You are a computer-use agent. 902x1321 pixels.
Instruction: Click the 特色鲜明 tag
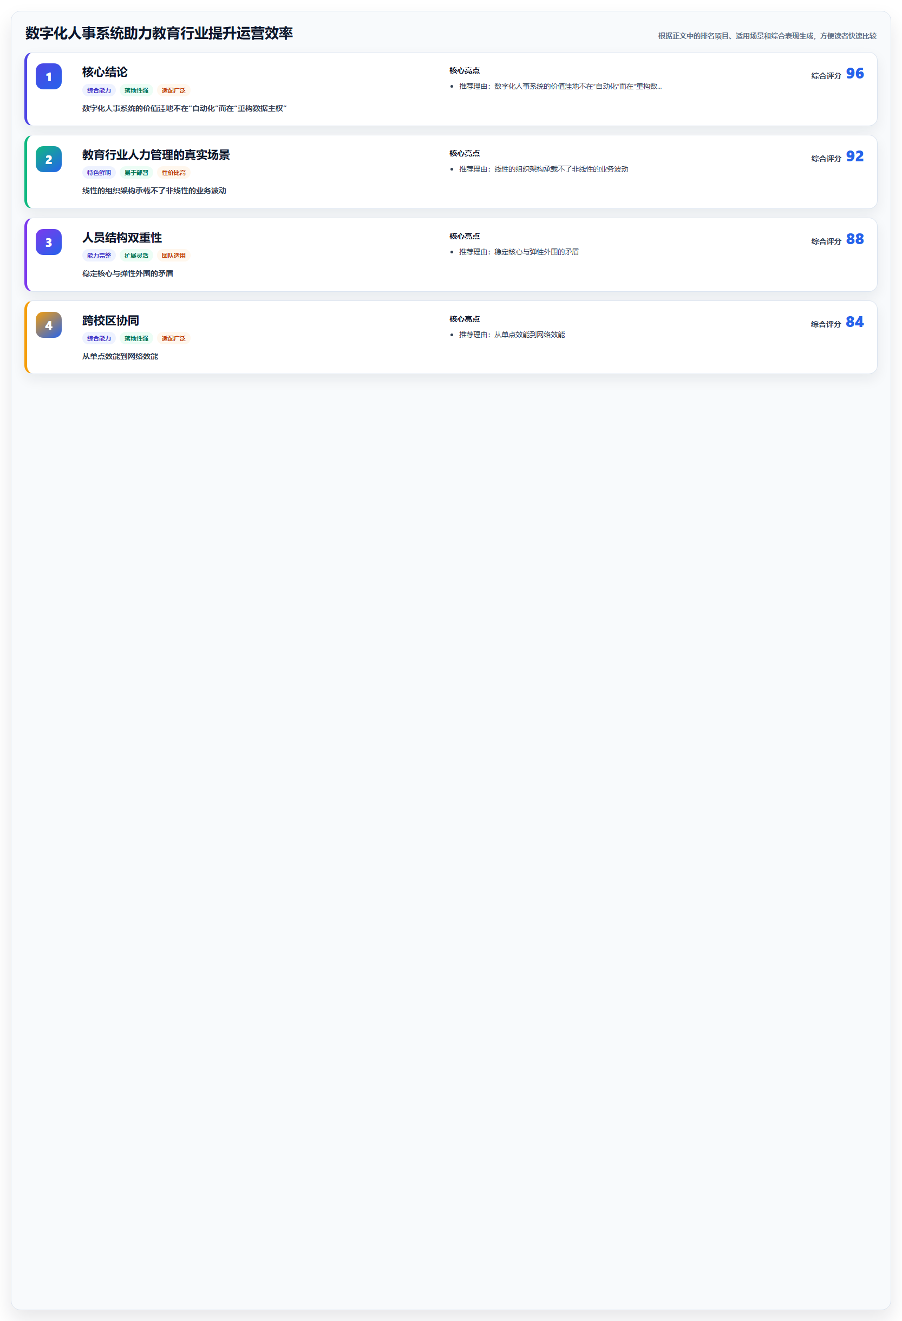click(99, 173)
